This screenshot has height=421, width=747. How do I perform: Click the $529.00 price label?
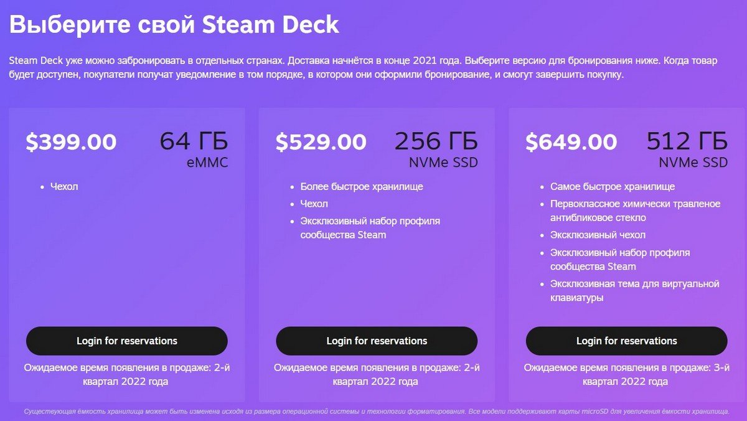(x=321, y=142)
